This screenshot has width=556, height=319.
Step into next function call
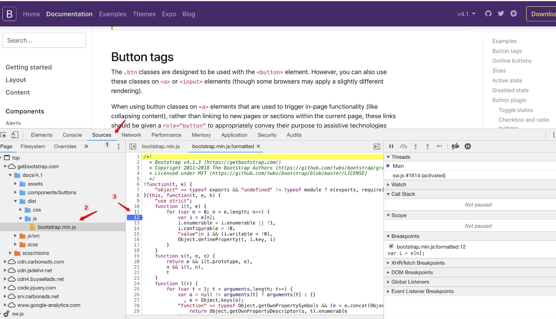point(416,146)
